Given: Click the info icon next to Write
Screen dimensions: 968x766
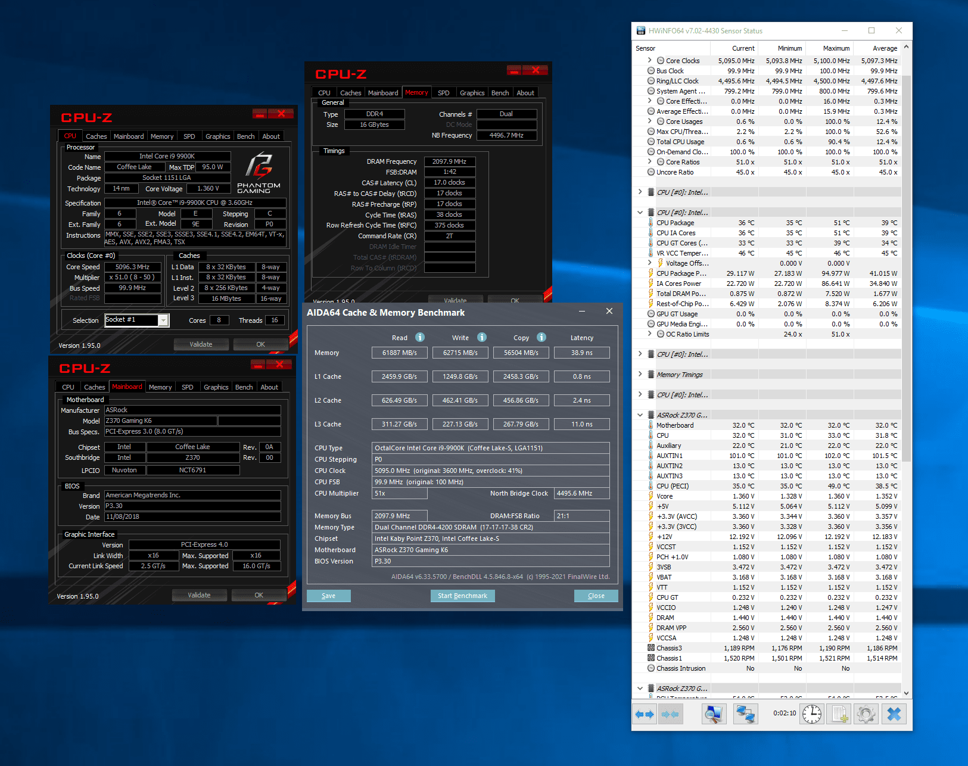Looking at the screenshot, I should (482, 337).
